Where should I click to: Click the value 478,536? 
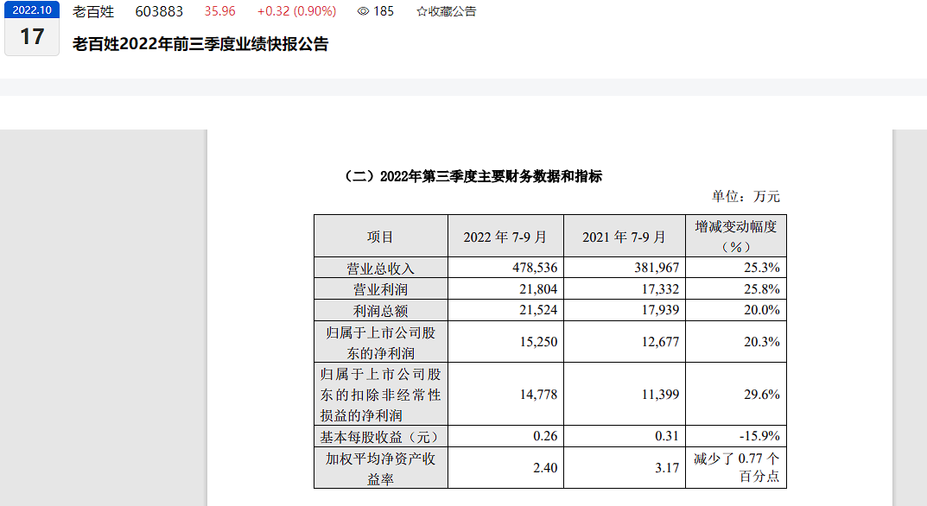(535, 268)
